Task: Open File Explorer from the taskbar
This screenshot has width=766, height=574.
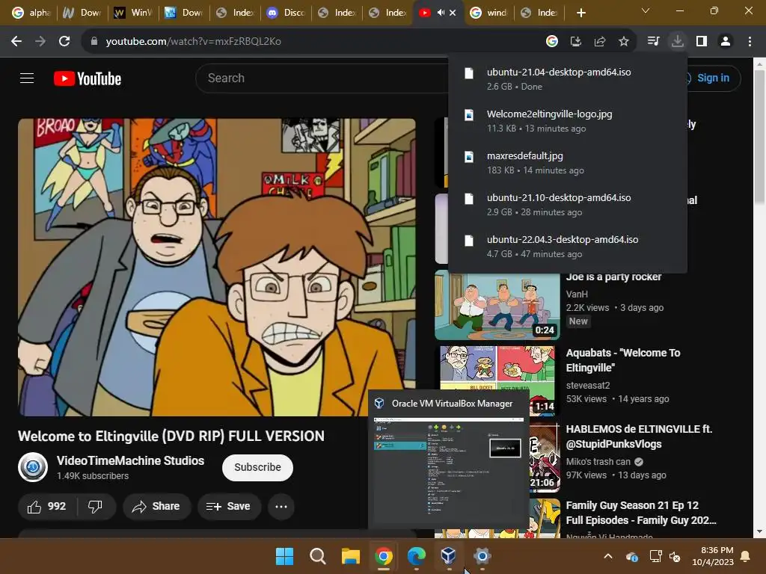Action: (x=350, y=556)
